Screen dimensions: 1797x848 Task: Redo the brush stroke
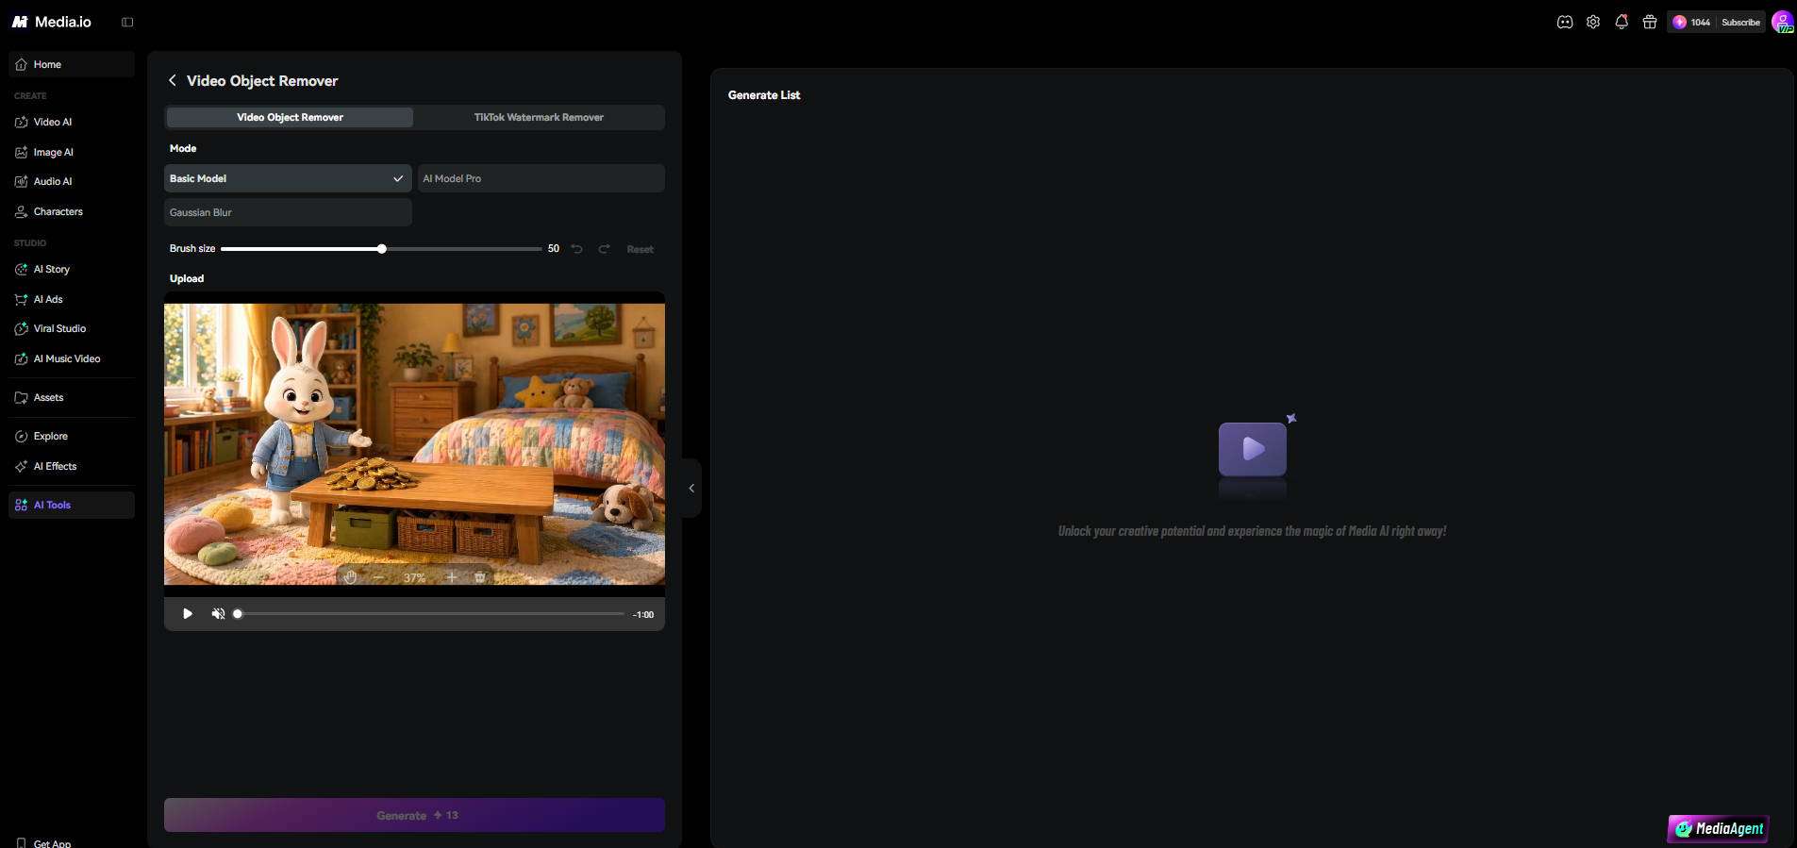[605, 249]
